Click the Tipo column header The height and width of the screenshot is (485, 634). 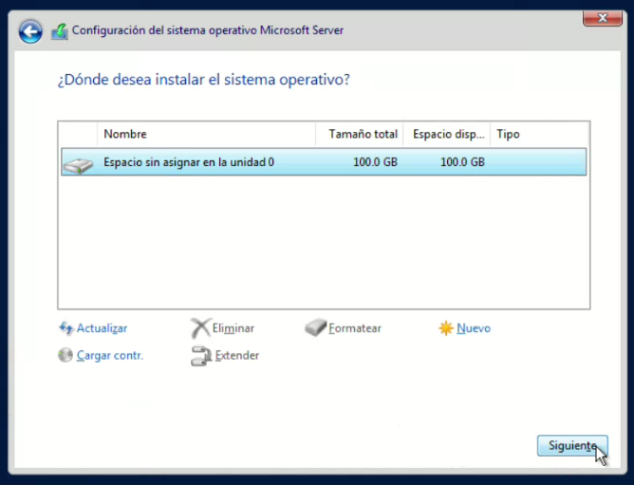[538, 135]
